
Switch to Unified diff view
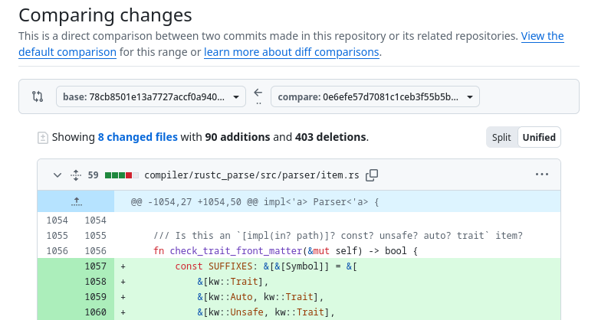click(x=539, y=137)
